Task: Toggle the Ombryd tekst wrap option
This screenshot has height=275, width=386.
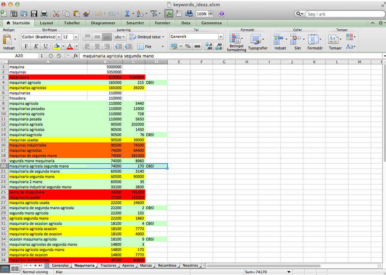Action: 146,37
